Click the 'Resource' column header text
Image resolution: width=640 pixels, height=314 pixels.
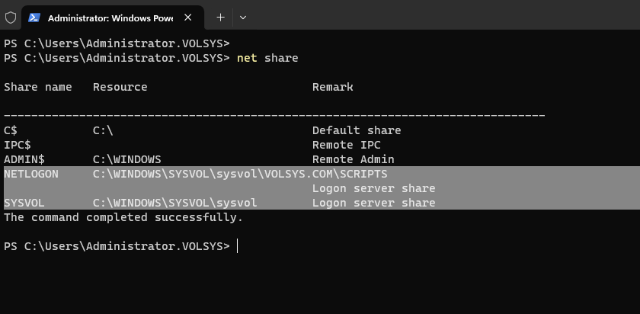click(x=120, y=87)
